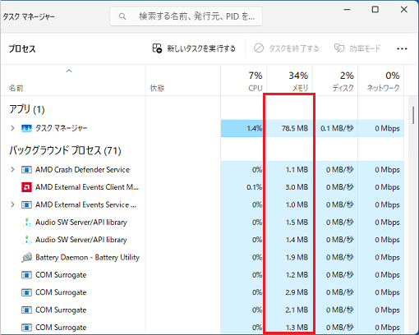Click the red AMD External Events Client icon
419x335 pixels.
[26, 187]
